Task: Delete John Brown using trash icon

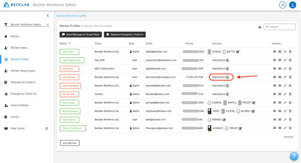Action: 290,77
